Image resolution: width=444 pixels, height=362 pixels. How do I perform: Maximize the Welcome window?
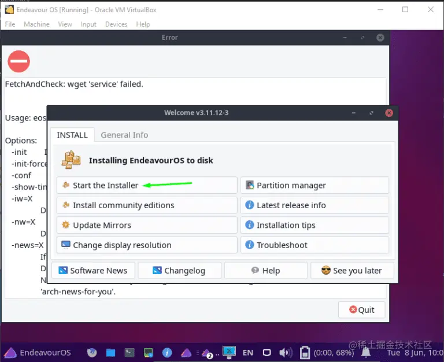(x=371, y=113)
